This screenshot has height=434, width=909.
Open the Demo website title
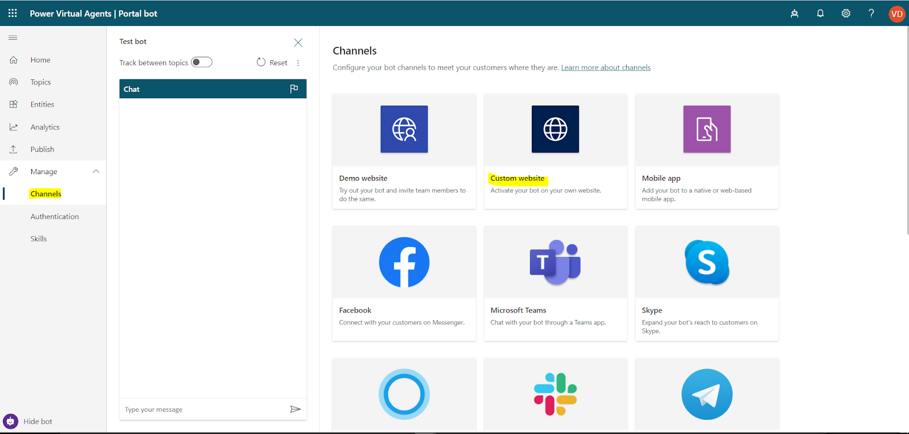363,178
